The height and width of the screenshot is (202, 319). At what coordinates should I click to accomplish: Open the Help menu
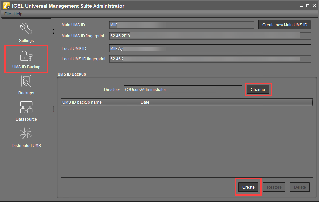coord(18,14)
